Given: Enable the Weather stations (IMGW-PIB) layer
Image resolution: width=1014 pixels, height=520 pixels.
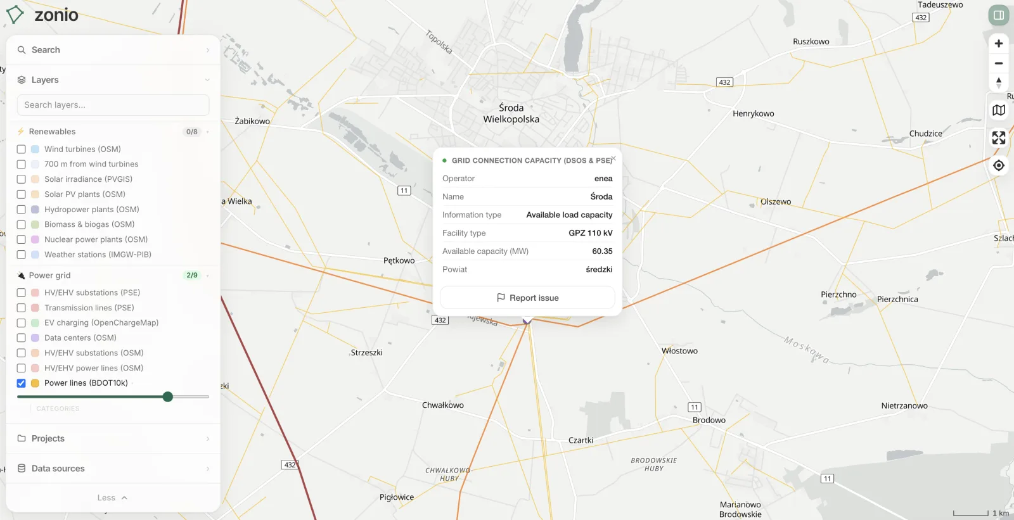Looking at the screenshot, I should pyautogui.click(x=22, y=255).
